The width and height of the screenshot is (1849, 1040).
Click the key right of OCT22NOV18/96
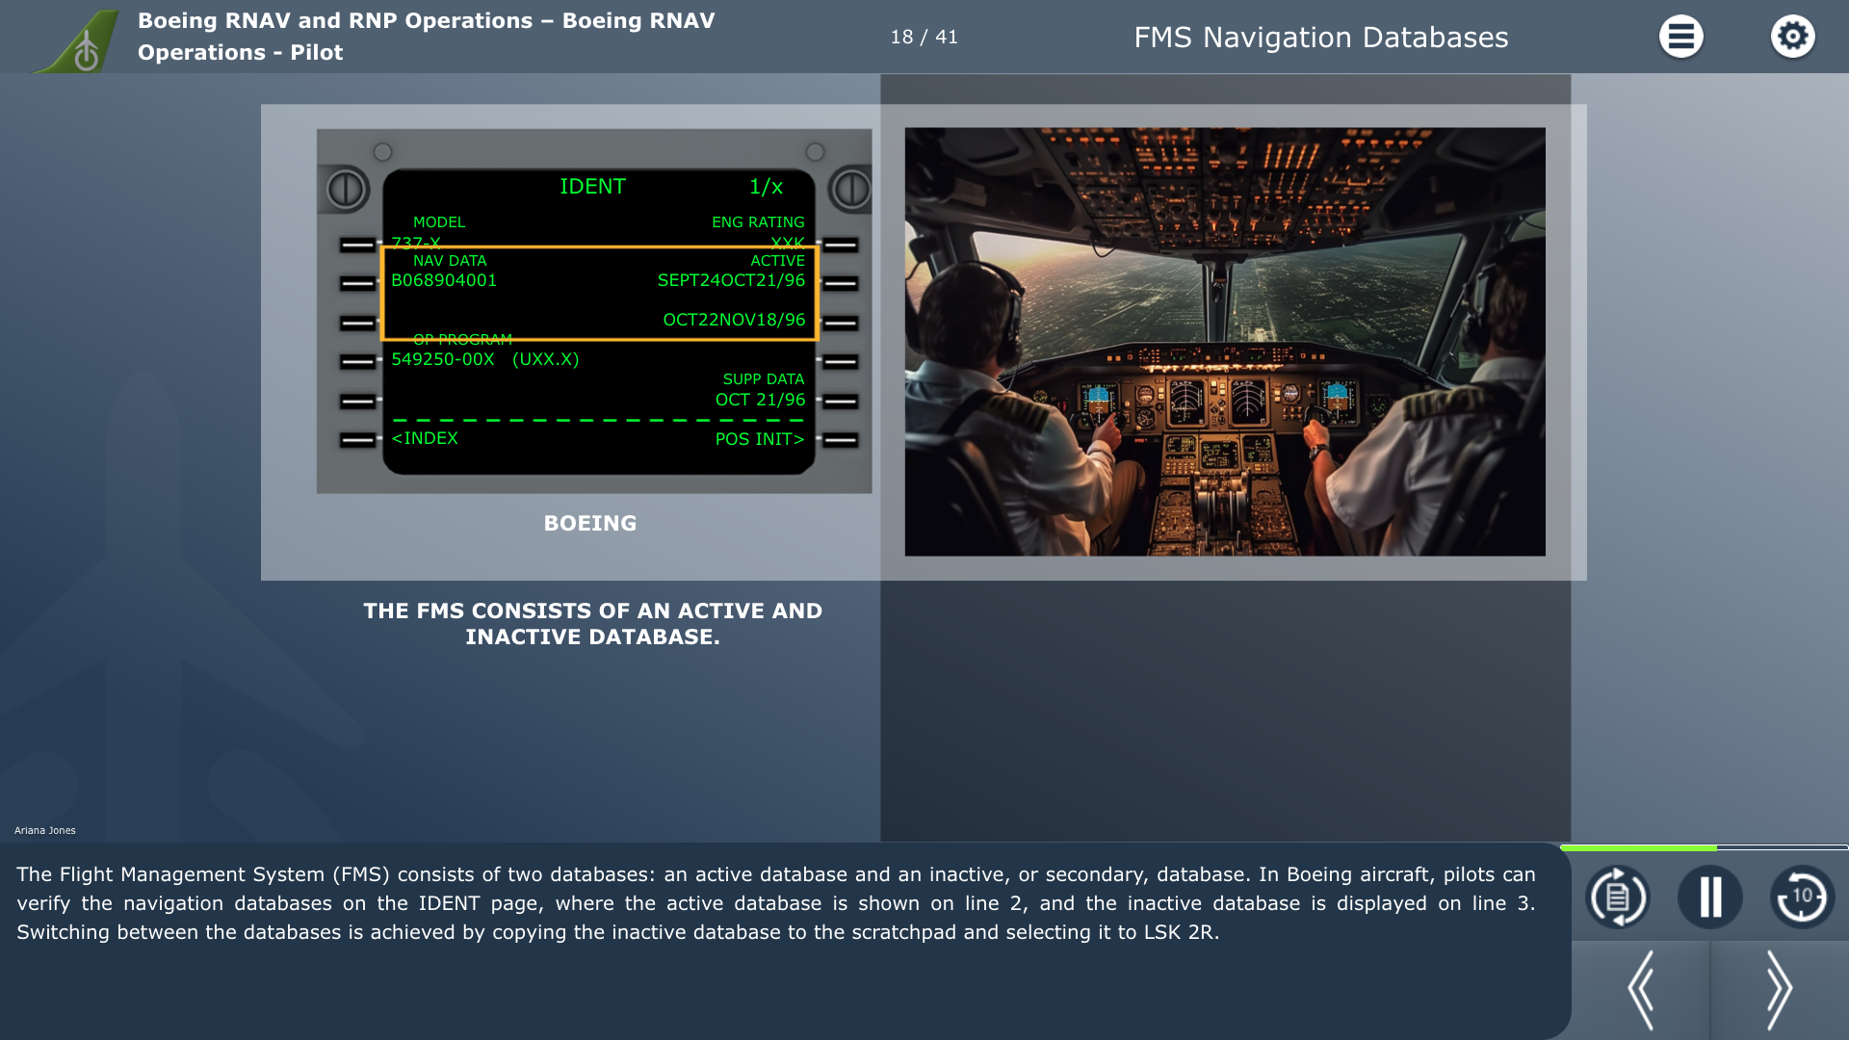[x=841, y=323]
